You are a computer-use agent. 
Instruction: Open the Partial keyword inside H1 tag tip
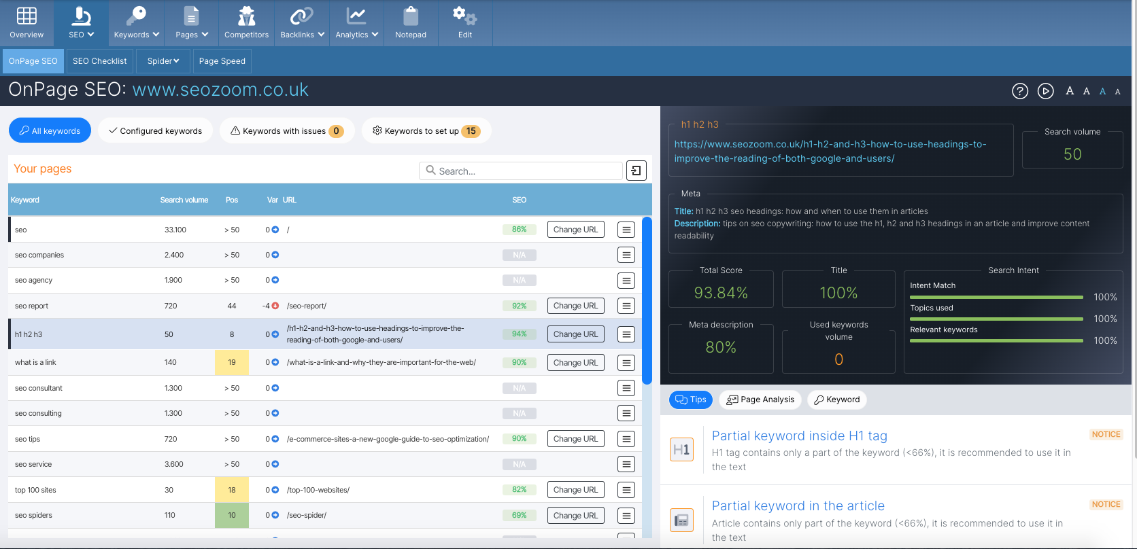(x=799, y=436)
